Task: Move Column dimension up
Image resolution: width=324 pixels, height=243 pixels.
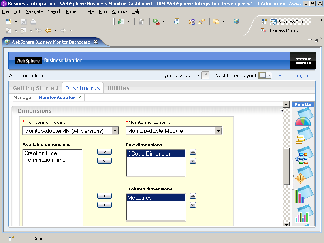Action: [193, 196]
